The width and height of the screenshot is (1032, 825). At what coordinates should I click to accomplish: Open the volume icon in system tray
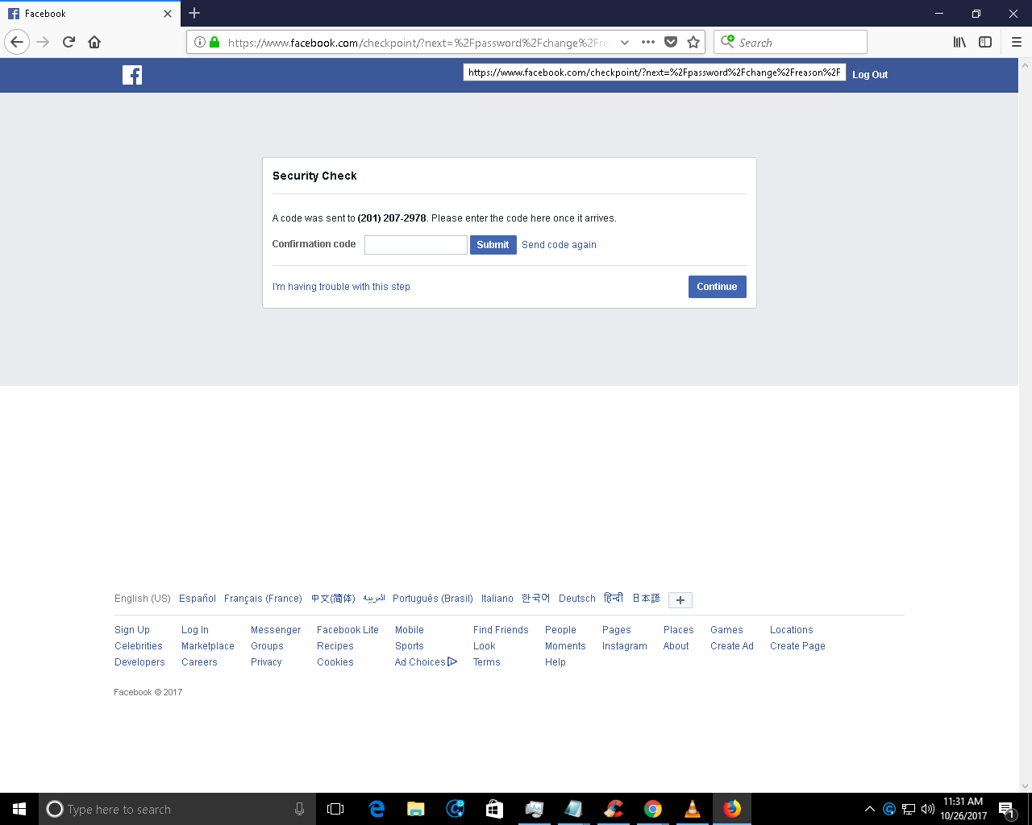[x=928, y=809]
